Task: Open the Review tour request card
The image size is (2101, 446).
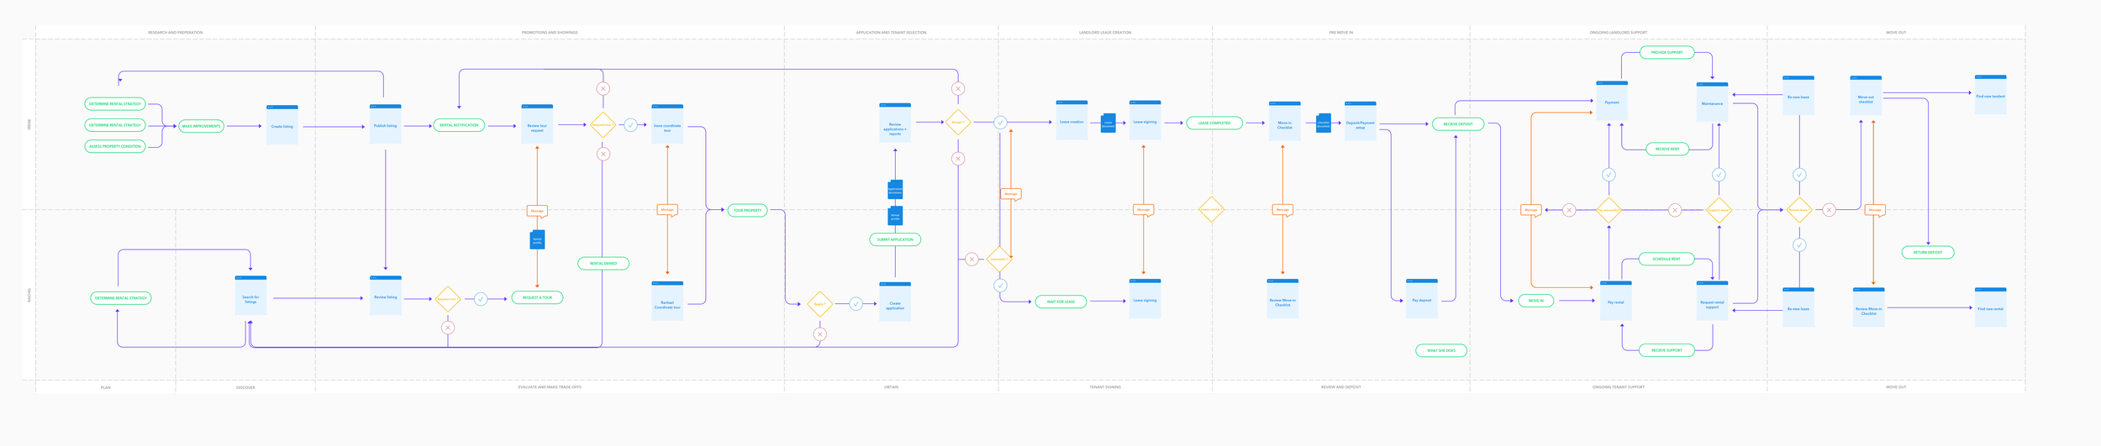Action: point(537,123)
